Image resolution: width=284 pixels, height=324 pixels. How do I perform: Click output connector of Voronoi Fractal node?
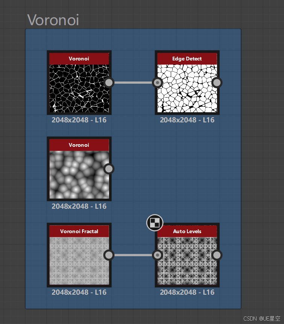click(109, 255)
